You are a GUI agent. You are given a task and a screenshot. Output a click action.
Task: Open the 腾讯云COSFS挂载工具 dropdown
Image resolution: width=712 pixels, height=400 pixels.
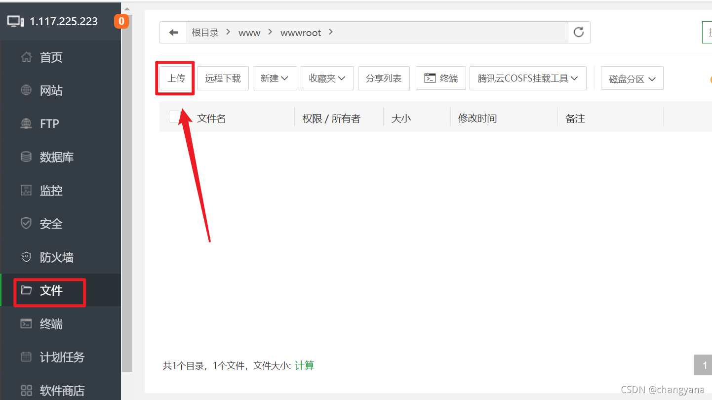pyautogui.click(x=528, y=78)
